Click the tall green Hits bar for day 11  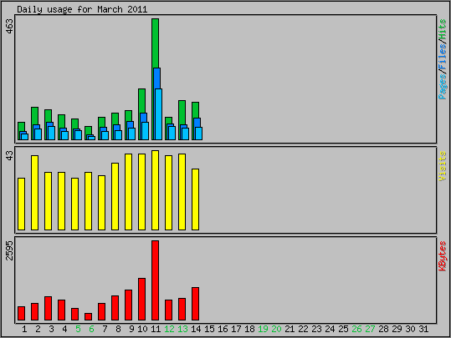click(155, 43)
